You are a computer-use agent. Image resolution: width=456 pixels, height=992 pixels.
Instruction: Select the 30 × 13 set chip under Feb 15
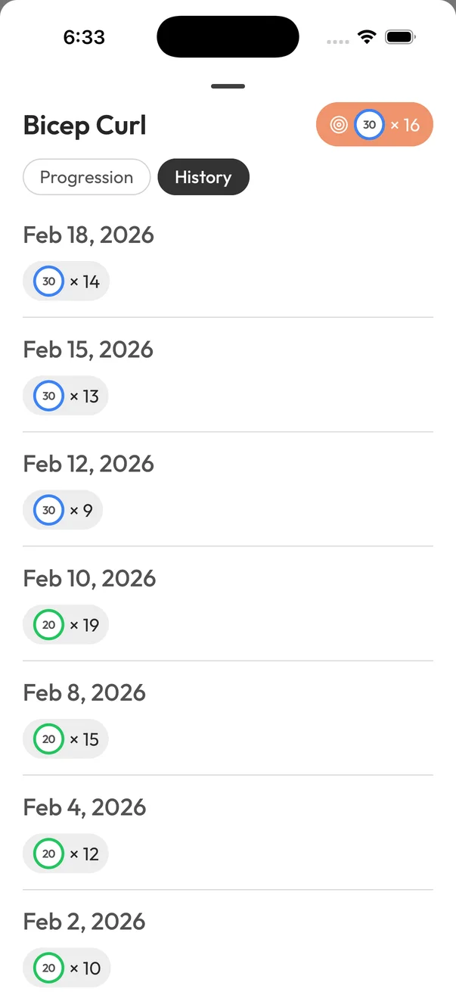click(66, 395)
